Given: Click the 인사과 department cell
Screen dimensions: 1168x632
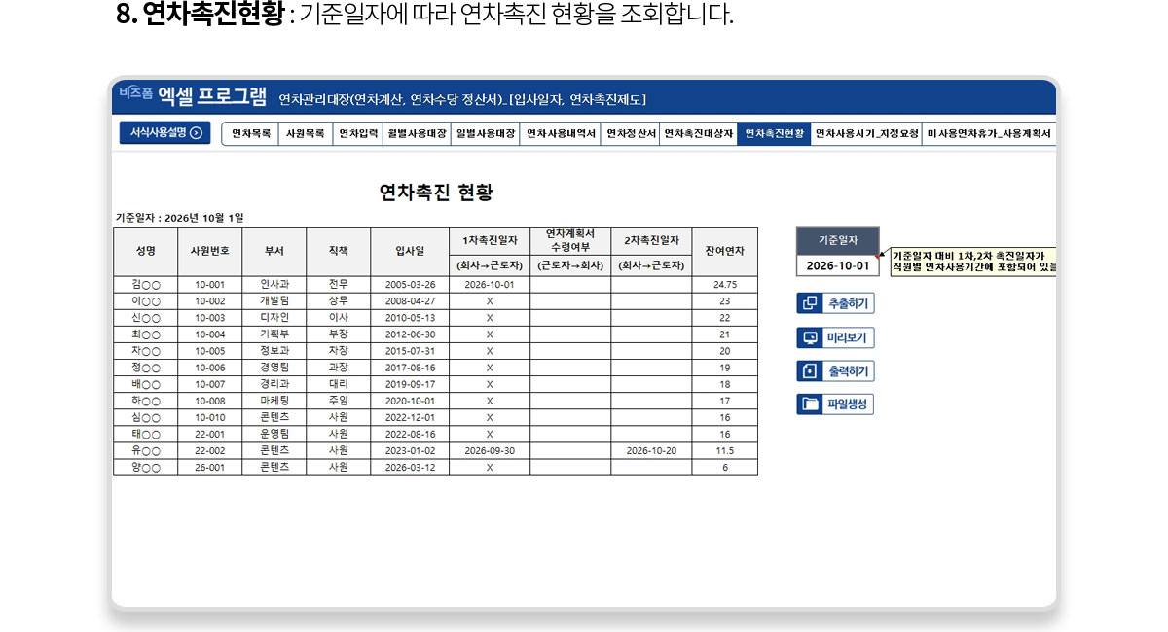Looking at the screenshot, I should click(274, 285).
